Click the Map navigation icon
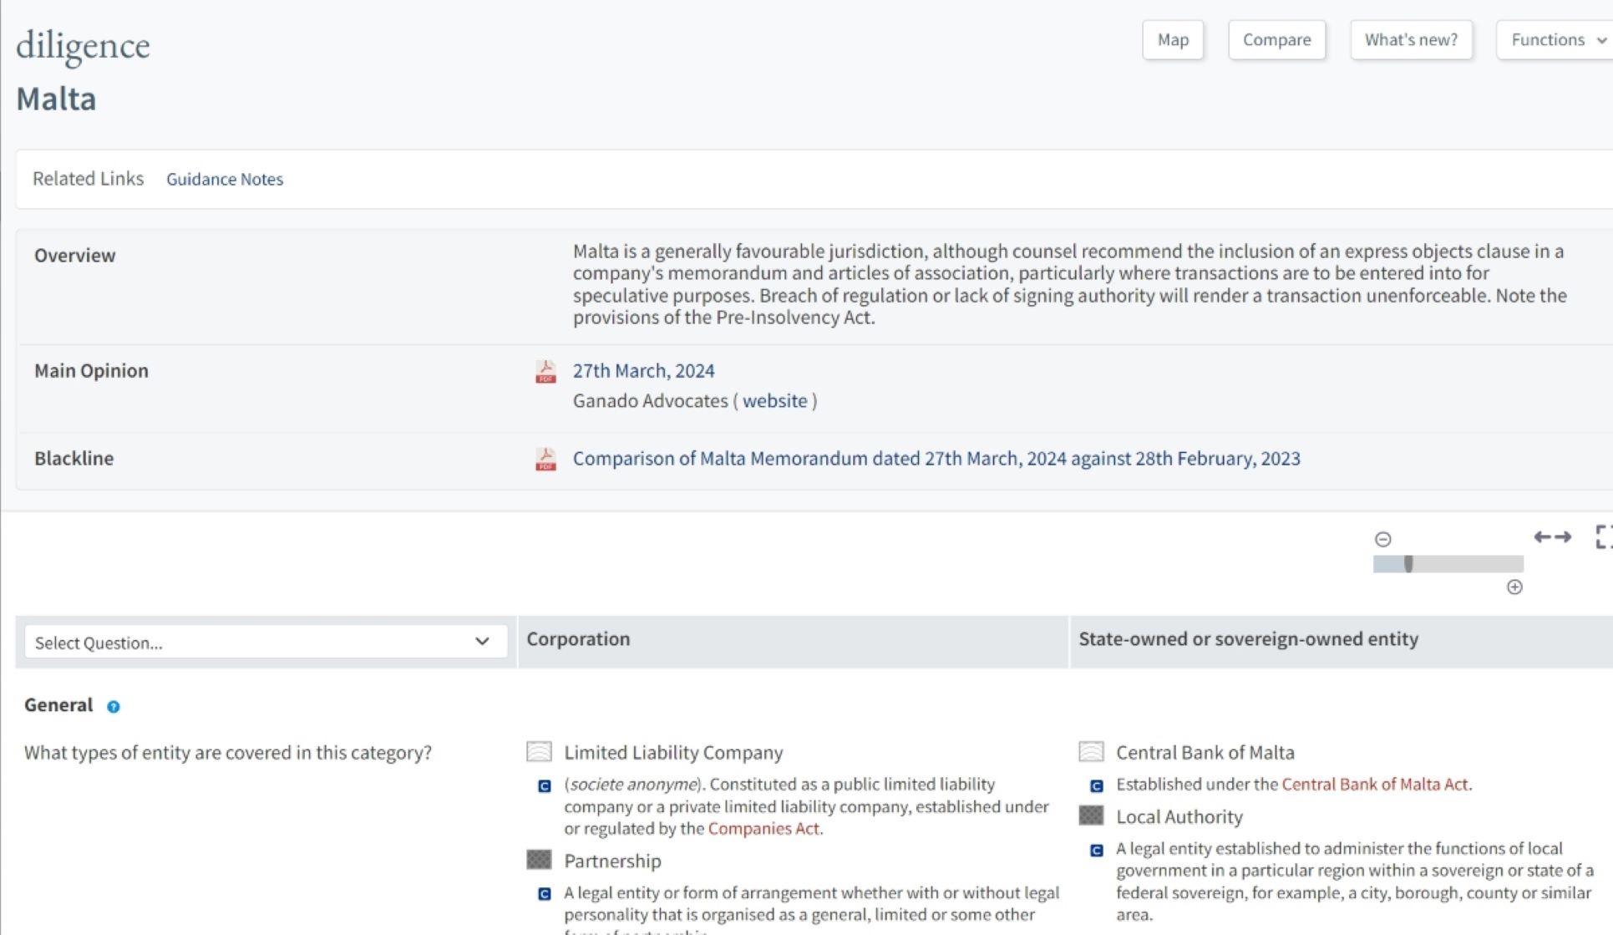This screenshot has height=935, width=1613. point(1174,40)
